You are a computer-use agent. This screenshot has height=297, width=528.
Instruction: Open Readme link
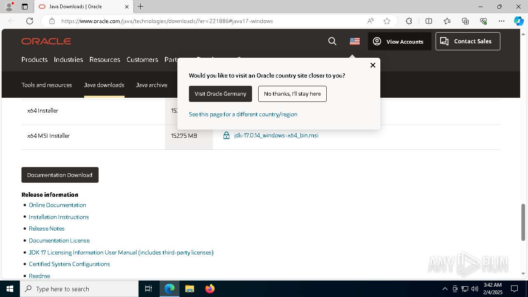pyautogui.click(x=39, y=276)
